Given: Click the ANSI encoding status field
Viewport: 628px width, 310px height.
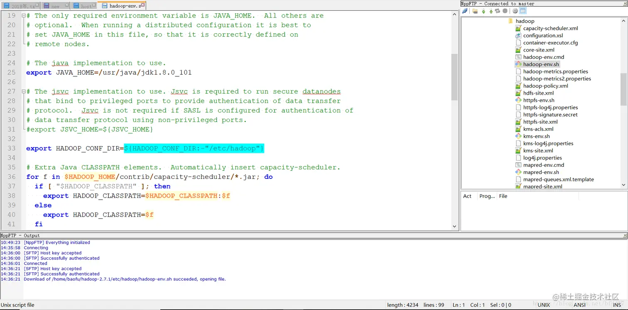Looking at the screenshot, I should click(580, 305).
